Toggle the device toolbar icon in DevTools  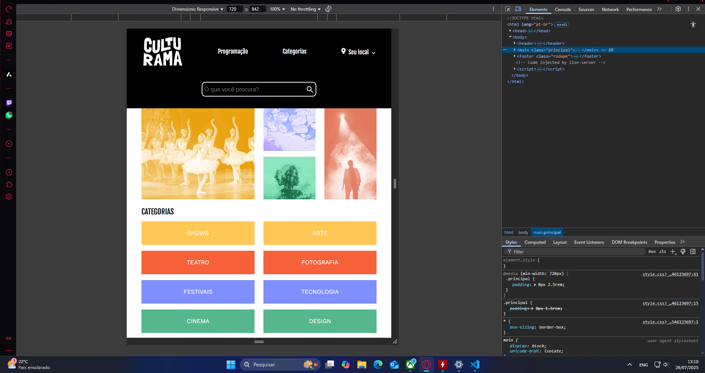click(518, 9)
